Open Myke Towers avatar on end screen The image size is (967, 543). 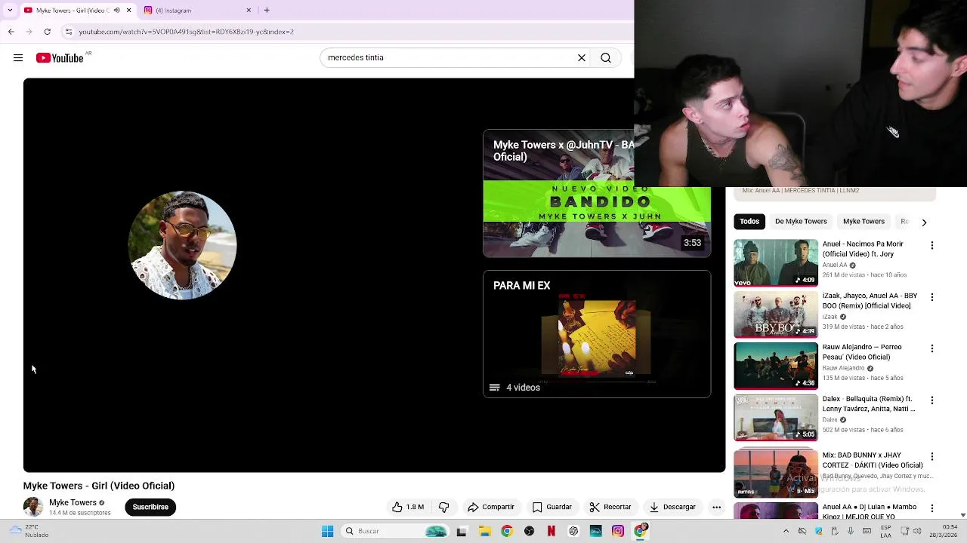coord(182,245)
